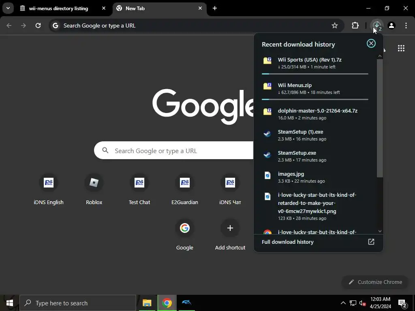Click the images.jpg file icon
Screen dimensions: 415x311
[x=267, y=175]
